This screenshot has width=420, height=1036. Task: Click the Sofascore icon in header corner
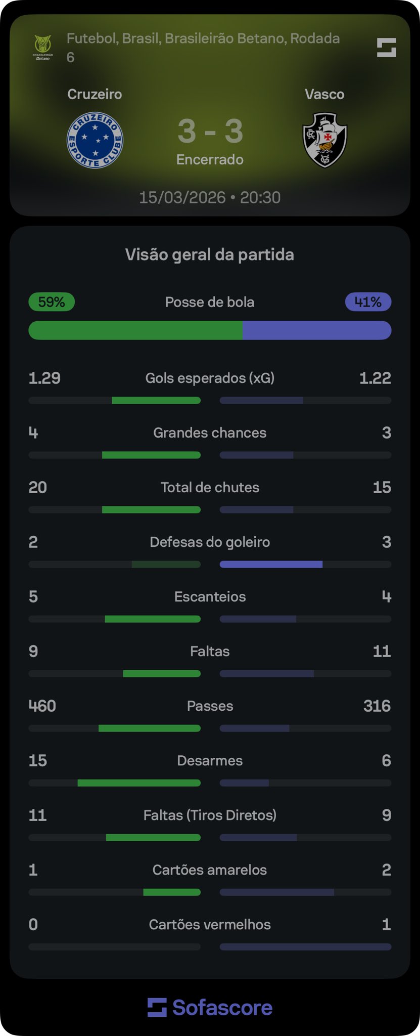[x=387, y=48]
